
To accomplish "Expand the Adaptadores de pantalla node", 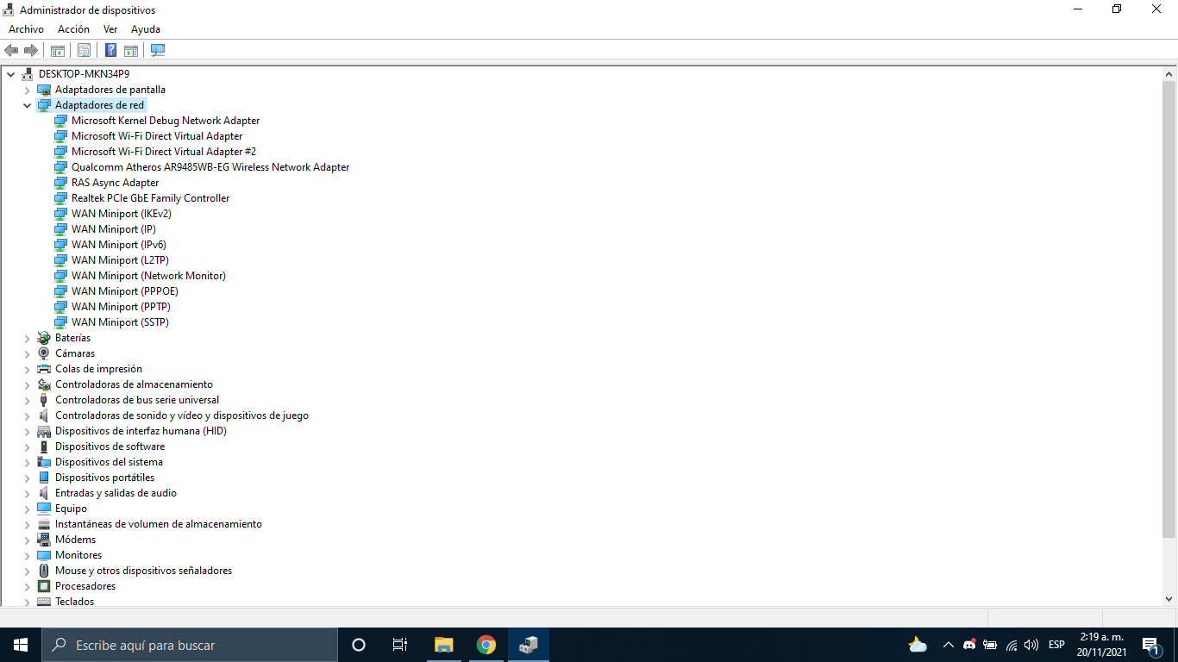I will (28, 90).
